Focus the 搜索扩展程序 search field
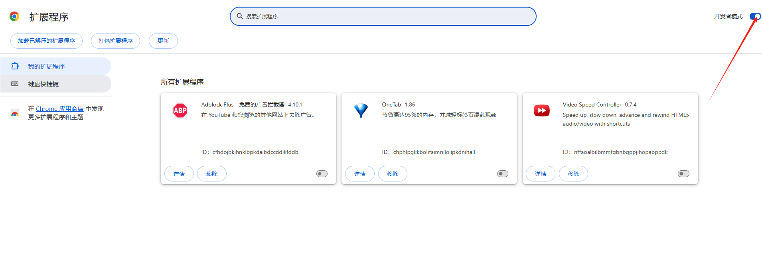The width and height of the screenshot is (762, 270). tap(383, 16)
